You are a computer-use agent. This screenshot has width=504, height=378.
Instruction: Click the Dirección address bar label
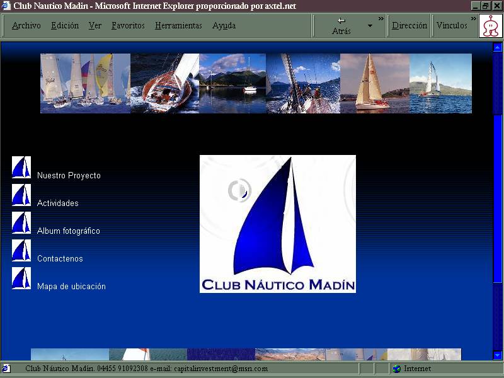(x=409, y=26)
